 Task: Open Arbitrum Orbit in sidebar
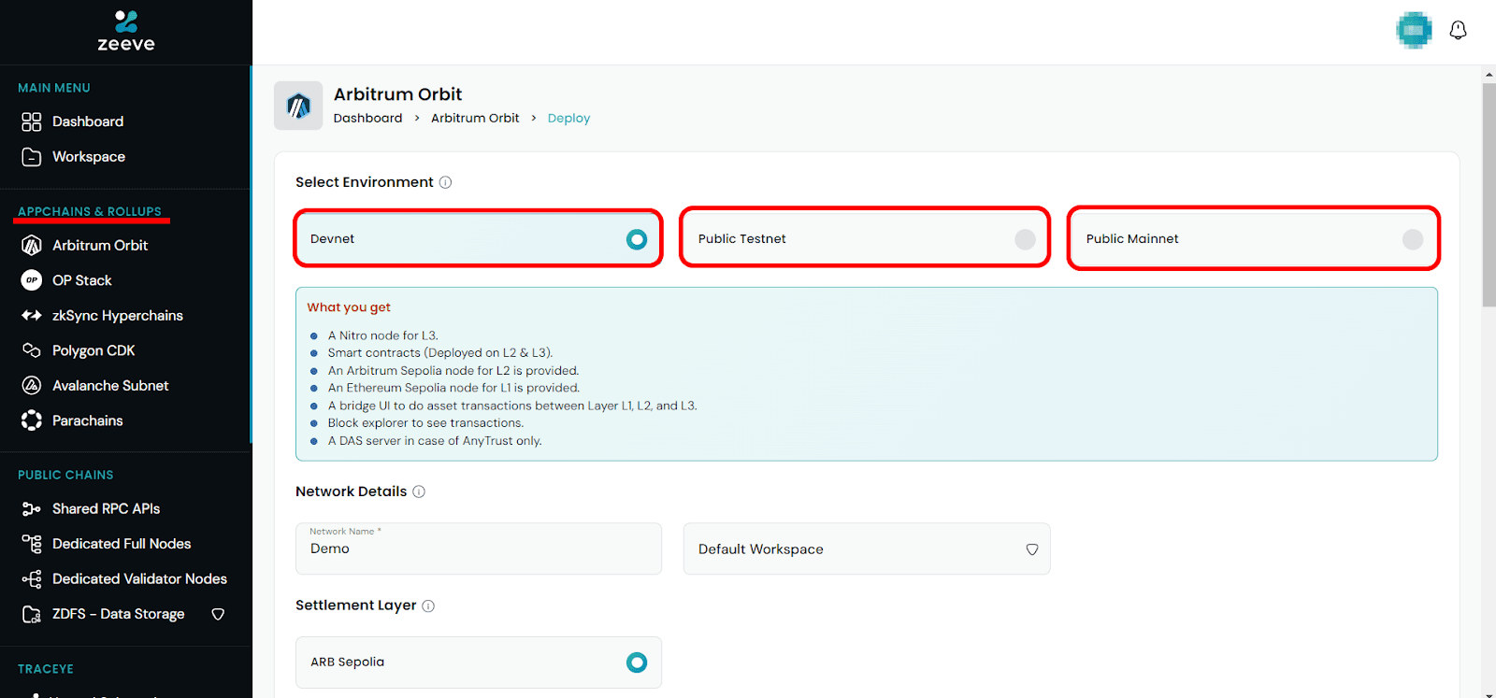pos(100,246)
